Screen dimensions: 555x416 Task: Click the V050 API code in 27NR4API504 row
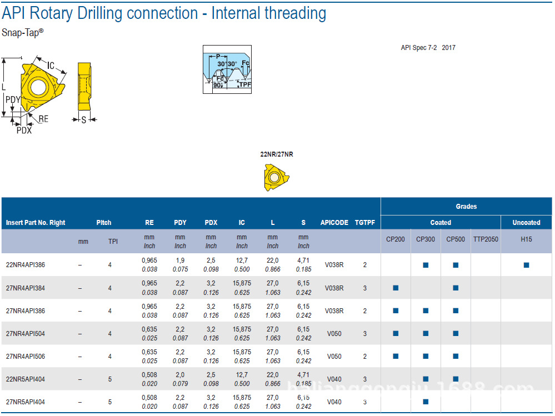(334, 334)
